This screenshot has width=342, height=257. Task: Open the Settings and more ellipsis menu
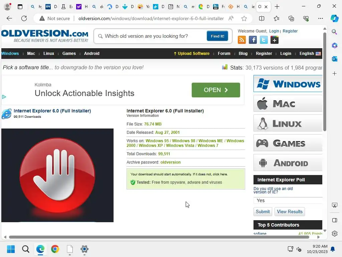pos(320,18)
